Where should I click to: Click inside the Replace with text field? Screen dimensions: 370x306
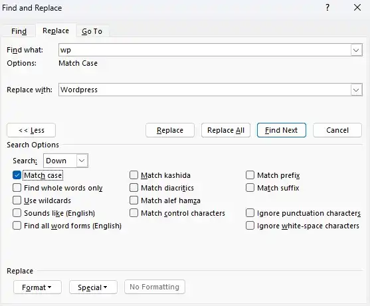(x=205, y=90)
